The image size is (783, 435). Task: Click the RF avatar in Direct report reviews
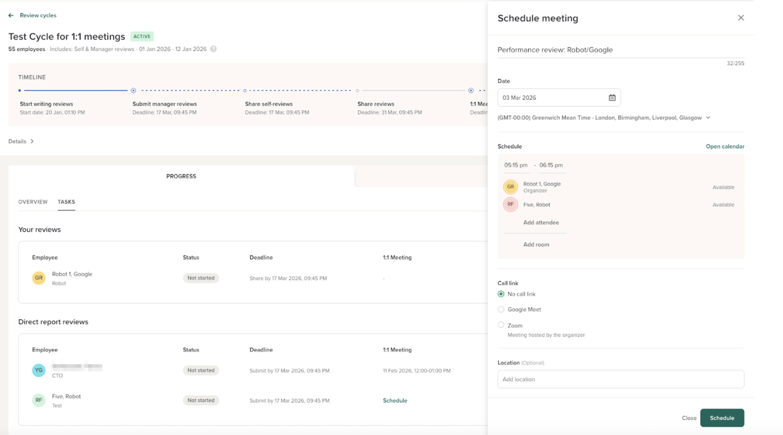[38, 400]
